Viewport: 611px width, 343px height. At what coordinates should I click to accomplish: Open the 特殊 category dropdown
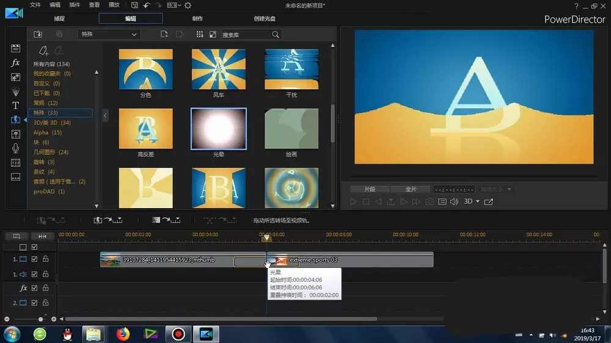click(x=109, y=34)
